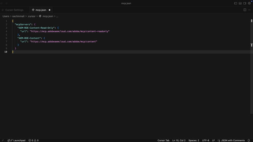Toggle secondary sidebar layout icon
This screenshot has width=253, height=142.
(x=245, y=3)
